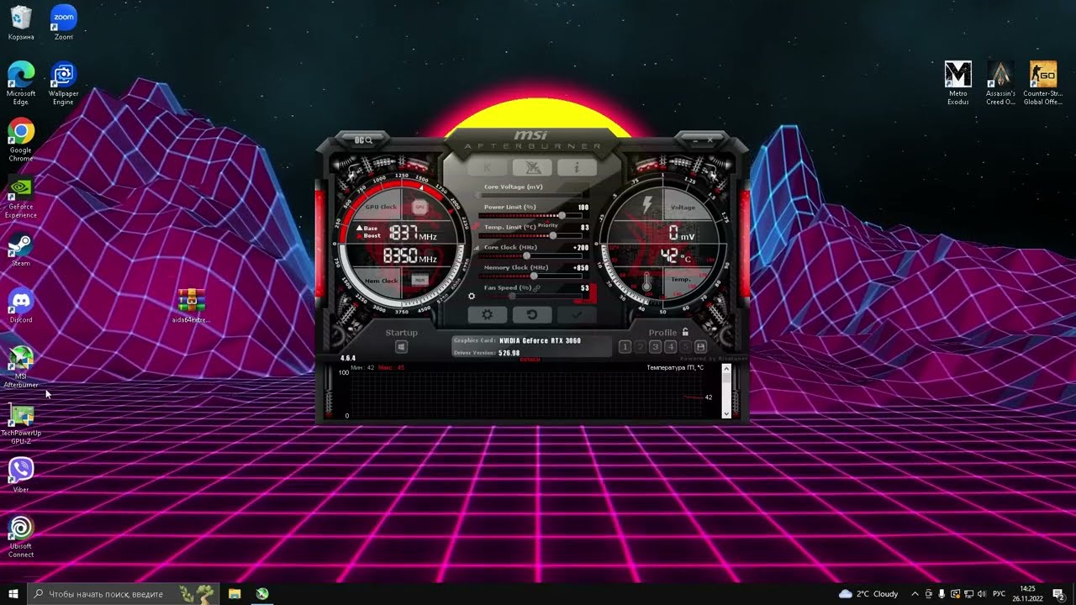The width and height of the screenshot is (1076, 605).
Task: Open the Viber desktop icon
Action: (x=21, y=475)
